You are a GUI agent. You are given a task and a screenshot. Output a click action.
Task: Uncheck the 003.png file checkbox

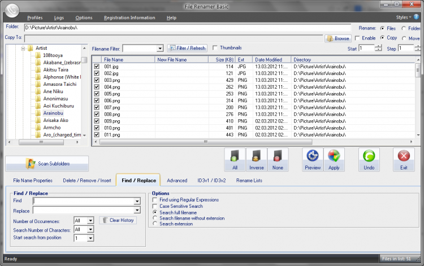[97, 80]
